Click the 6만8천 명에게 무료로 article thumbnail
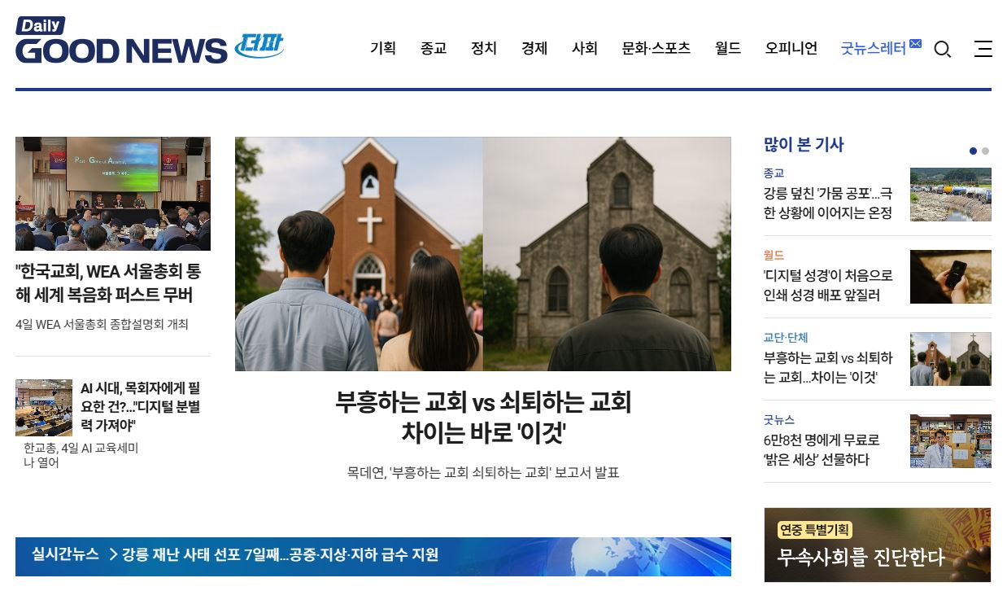Screen dimensions: 1007x591 950,441
